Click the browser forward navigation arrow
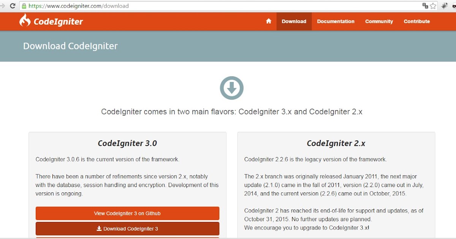Image resolution: width=456 pixels, height=239 pixels. pos(2,6)
